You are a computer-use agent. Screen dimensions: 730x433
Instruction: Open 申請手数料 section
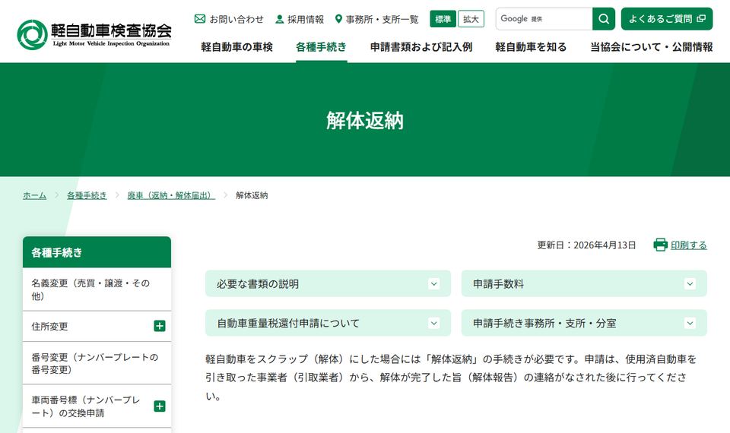584,283
